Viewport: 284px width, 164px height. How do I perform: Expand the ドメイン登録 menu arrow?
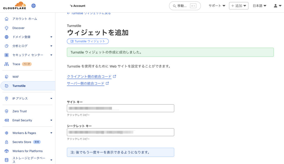point(51,37)
